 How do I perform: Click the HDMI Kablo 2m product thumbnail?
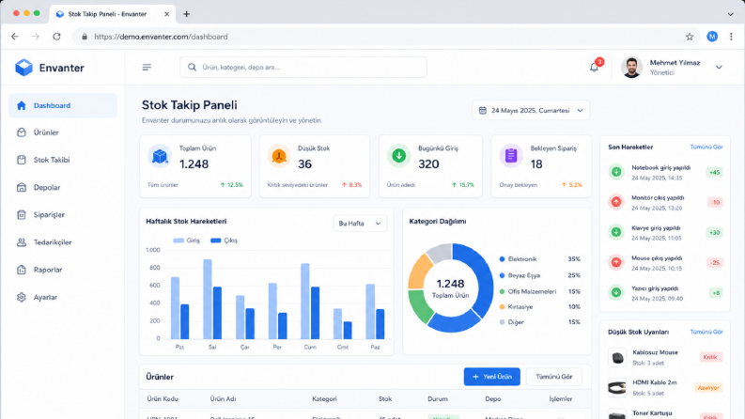pyautogui.click(x=617, y=388)
